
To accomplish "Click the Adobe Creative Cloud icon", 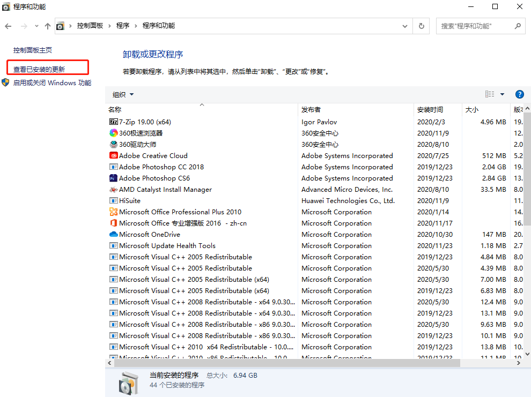I will tap(113, 155).
